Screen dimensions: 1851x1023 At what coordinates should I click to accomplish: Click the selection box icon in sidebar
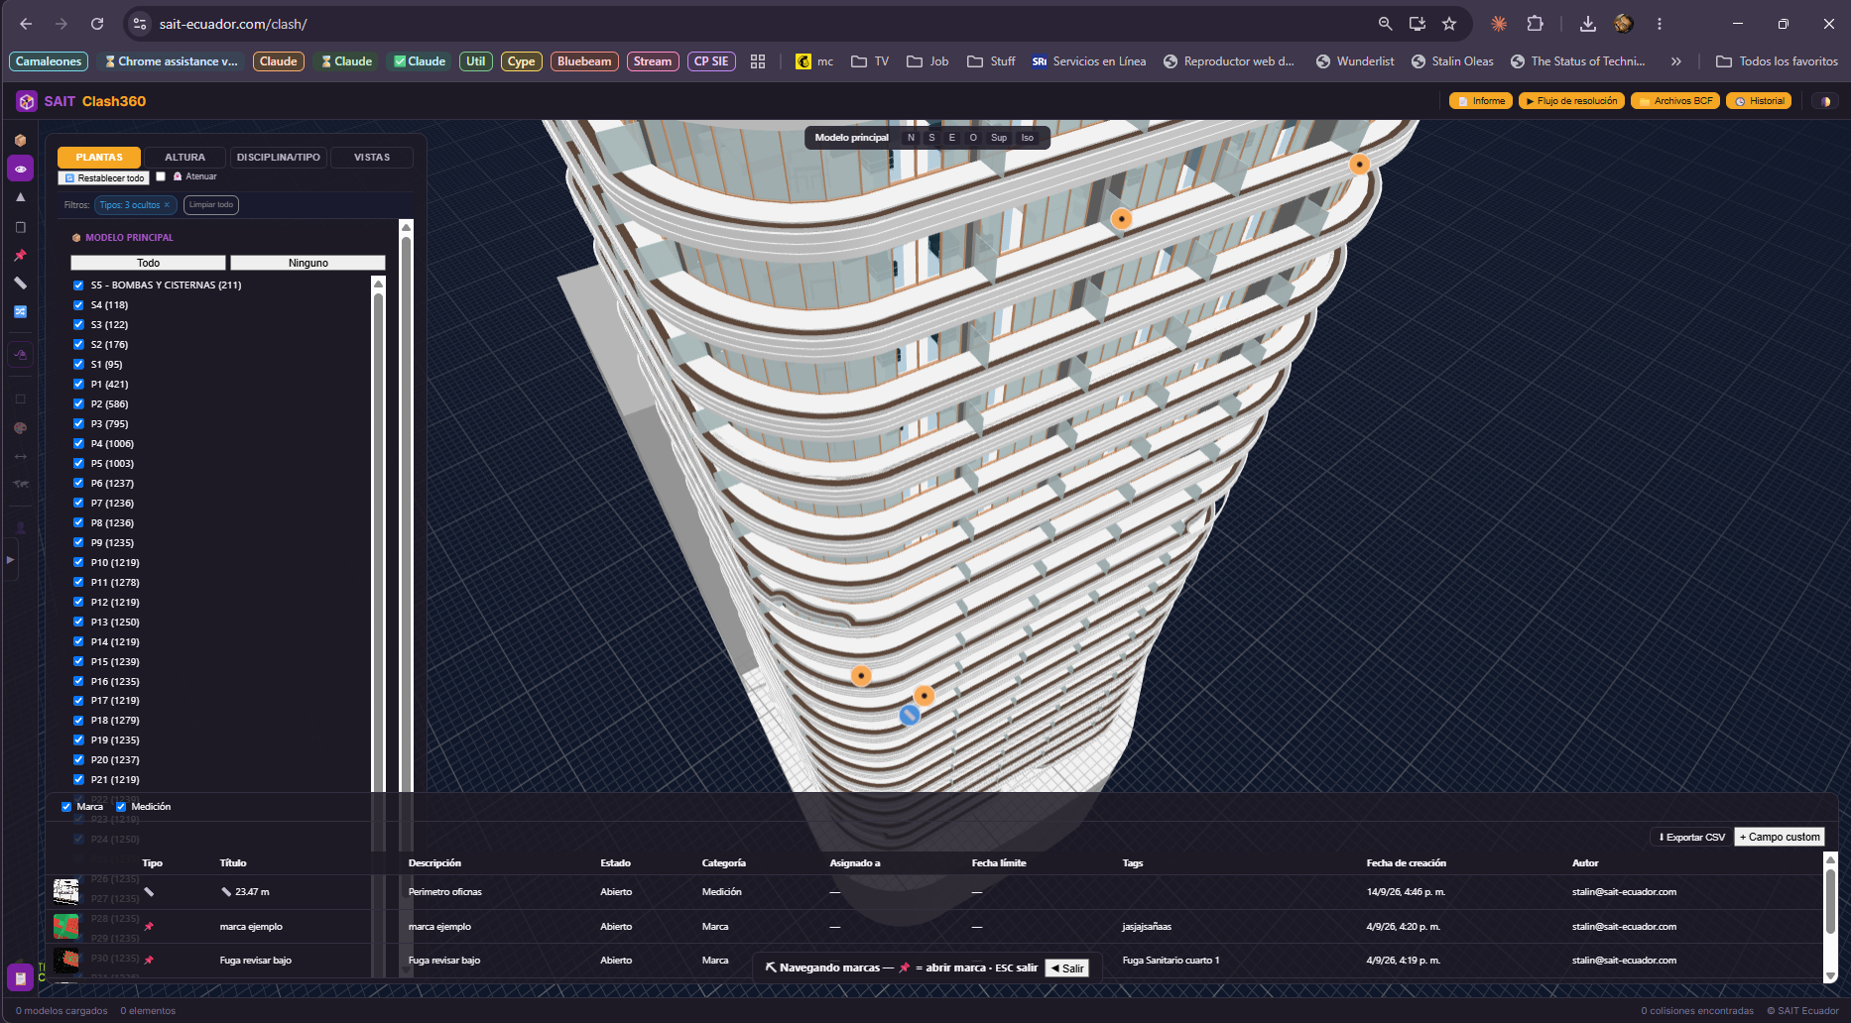[20, 399]
